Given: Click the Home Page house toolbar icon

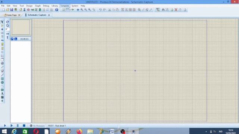Looking at the screenshot, I should tap(21, 10).
